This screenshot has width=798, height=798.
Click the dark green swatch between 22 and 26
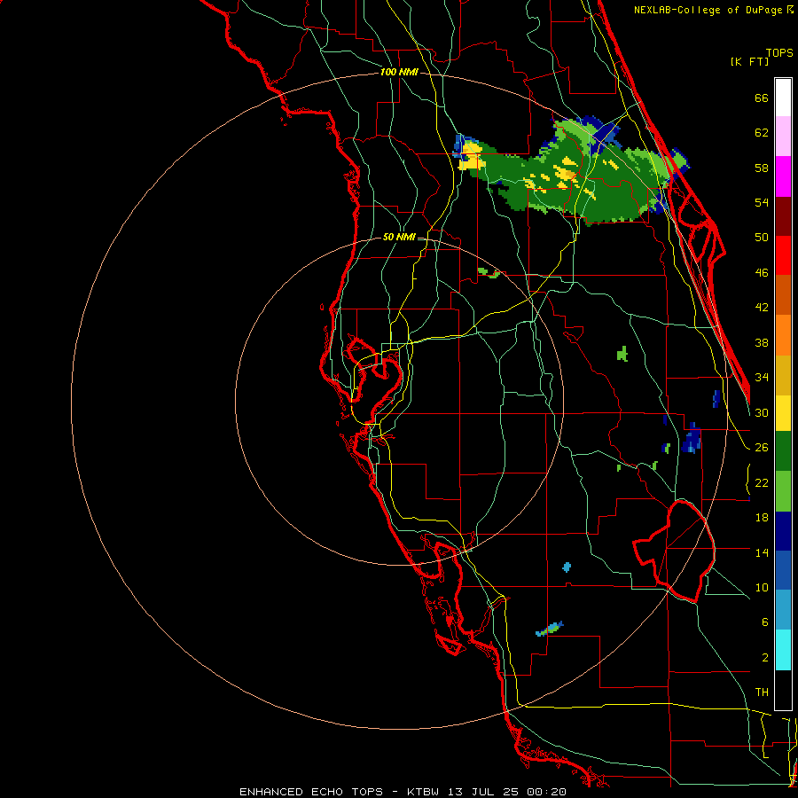pyautogui.click(x=783, y=451)
